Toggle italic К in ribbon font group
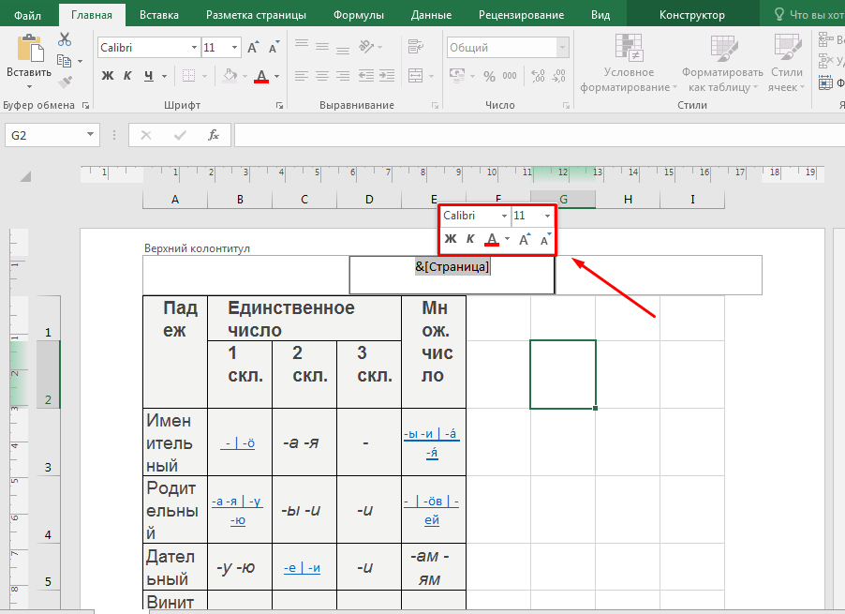Viewport: 845px width, 614px height. [x=127, y=76]
